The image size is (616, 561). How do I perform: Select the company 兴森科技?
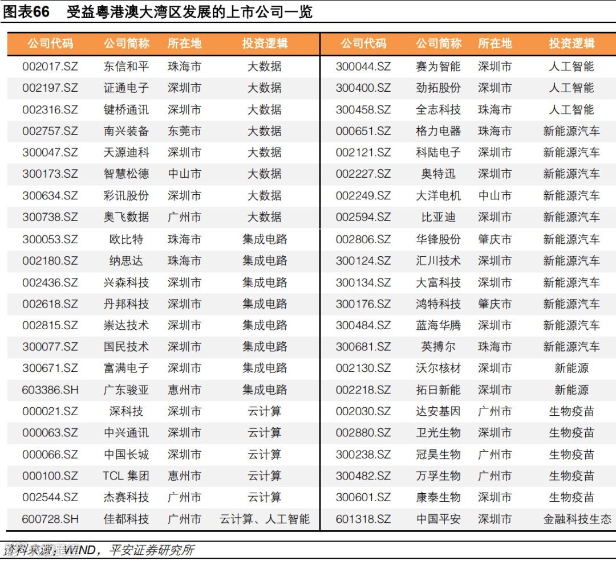[x=126, y=282]
